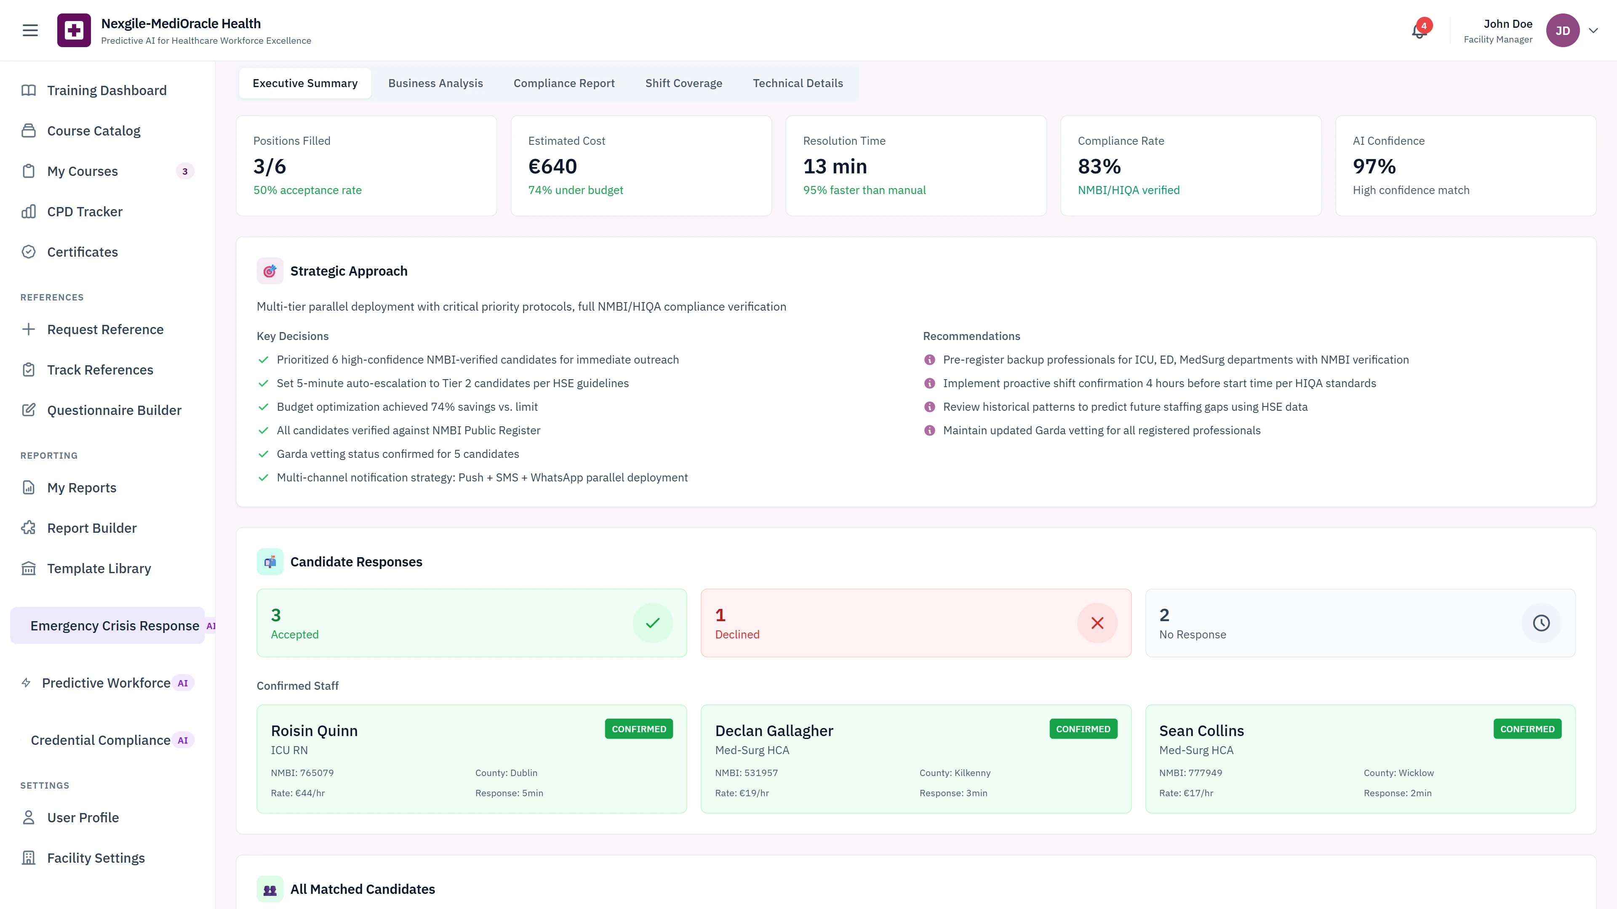Click the Candidate Responses megaphone icon
This screenshot has width=1617, height=909.
(x=270, y=561)
